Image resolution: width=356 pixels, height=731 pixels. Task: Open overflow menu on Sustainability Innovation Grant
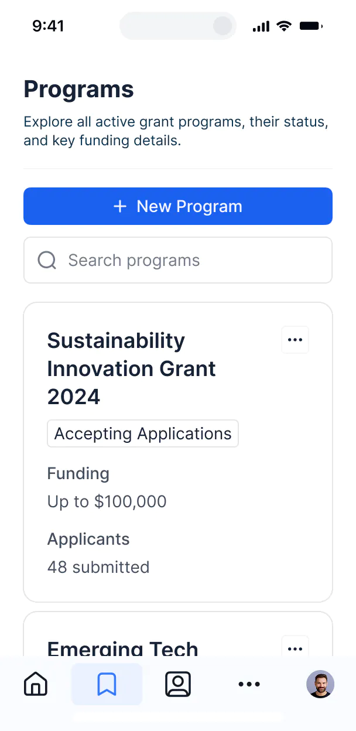pos(295,340)
